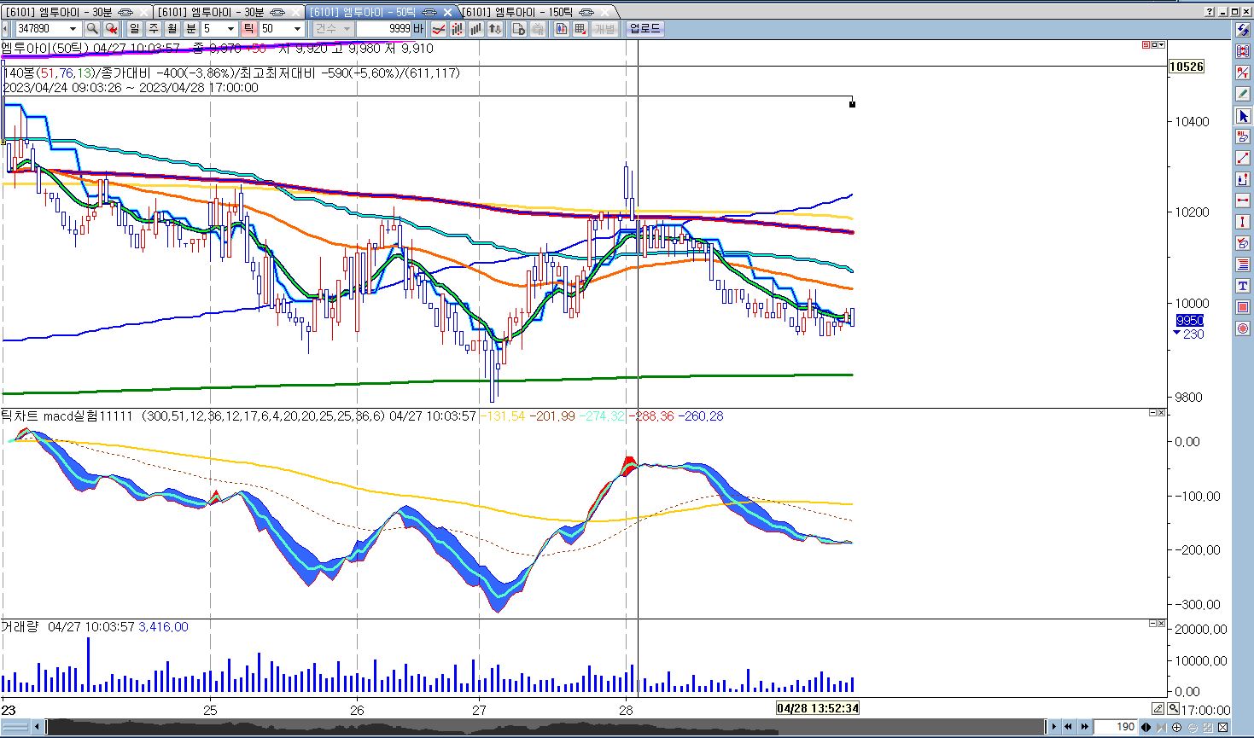Expand the minute interval 5 dropdown
Image resolution: width=1254 pixels, height=738 pixels.
[x=230, y=29]
